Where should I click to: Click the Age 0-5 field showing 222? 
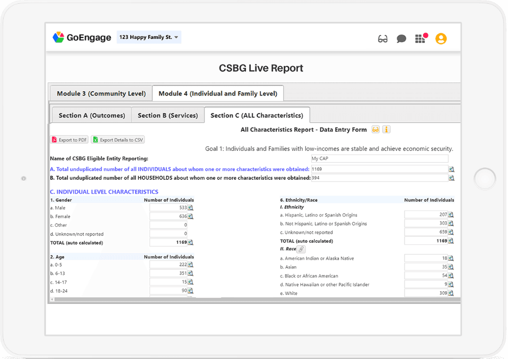click(x=169, y=265)
